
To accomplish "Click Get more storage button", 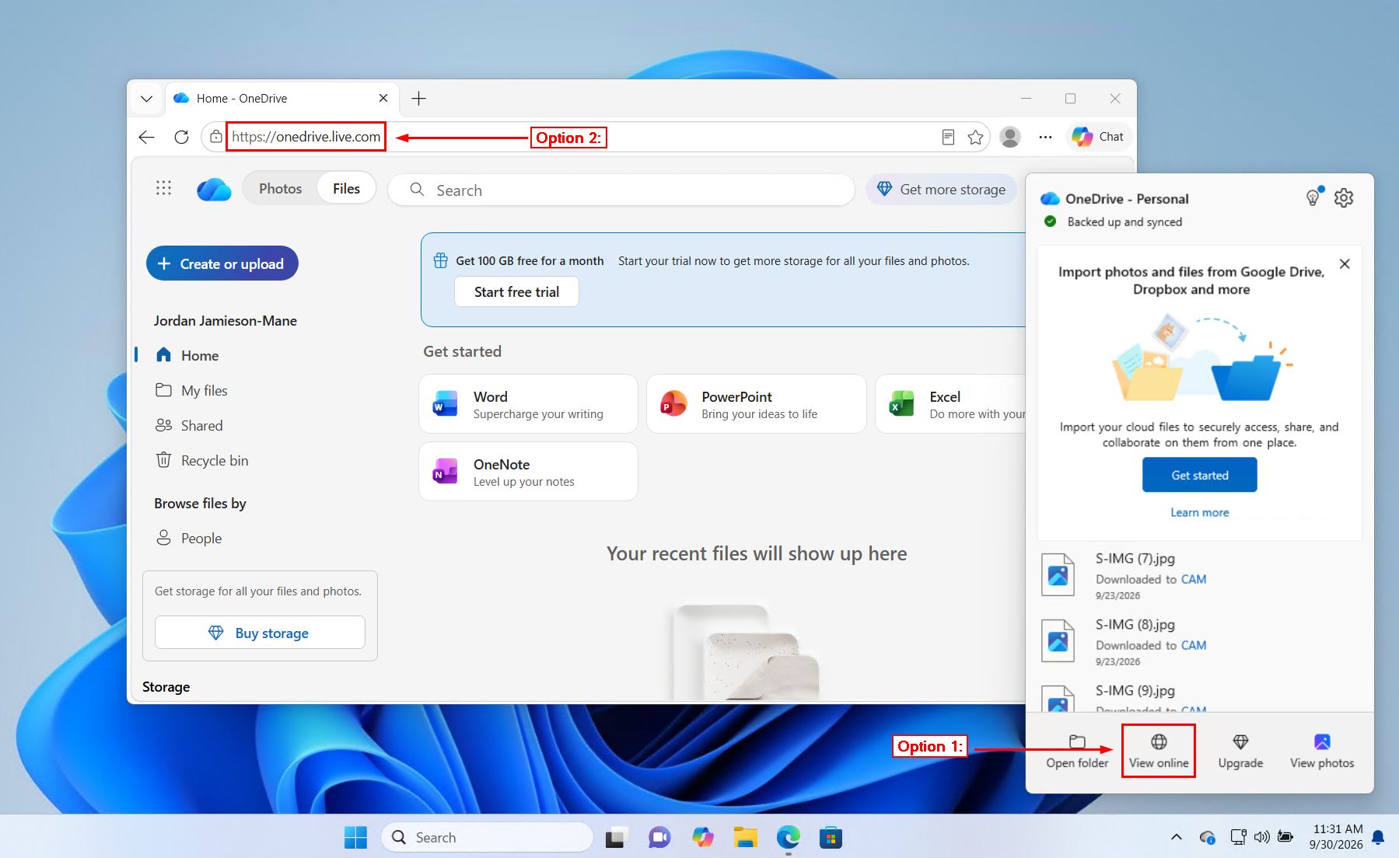I will pos(942,190).
